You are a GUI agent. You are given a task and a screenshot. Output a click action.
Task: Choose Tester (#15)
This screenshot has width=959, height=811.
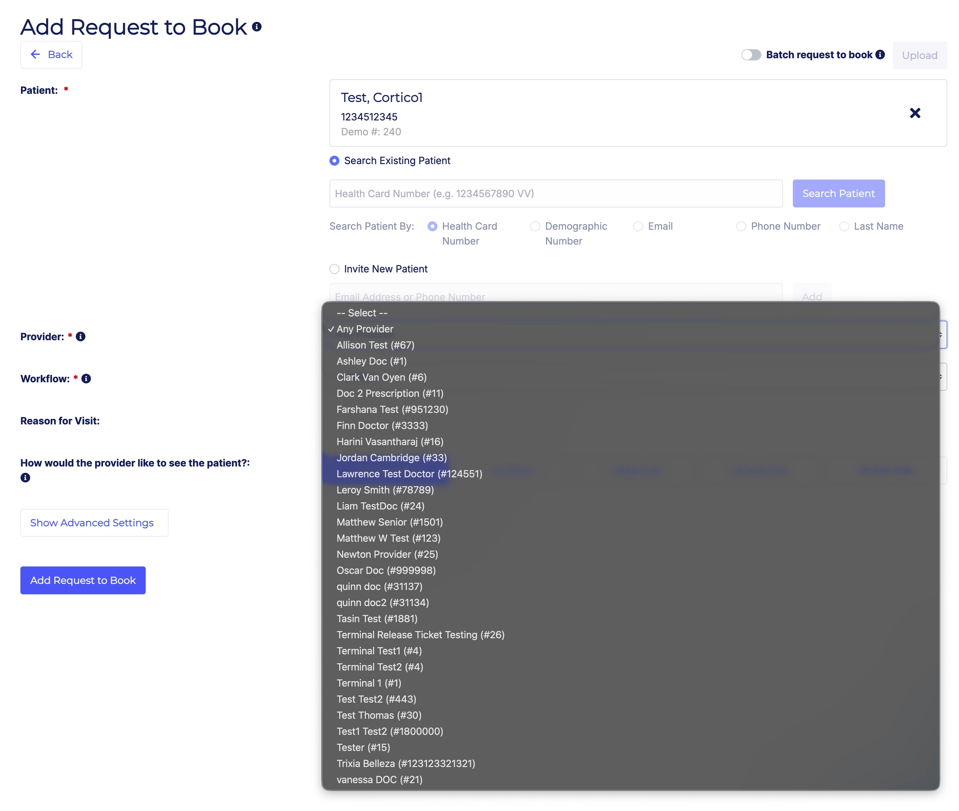click(x=630, y=747)
